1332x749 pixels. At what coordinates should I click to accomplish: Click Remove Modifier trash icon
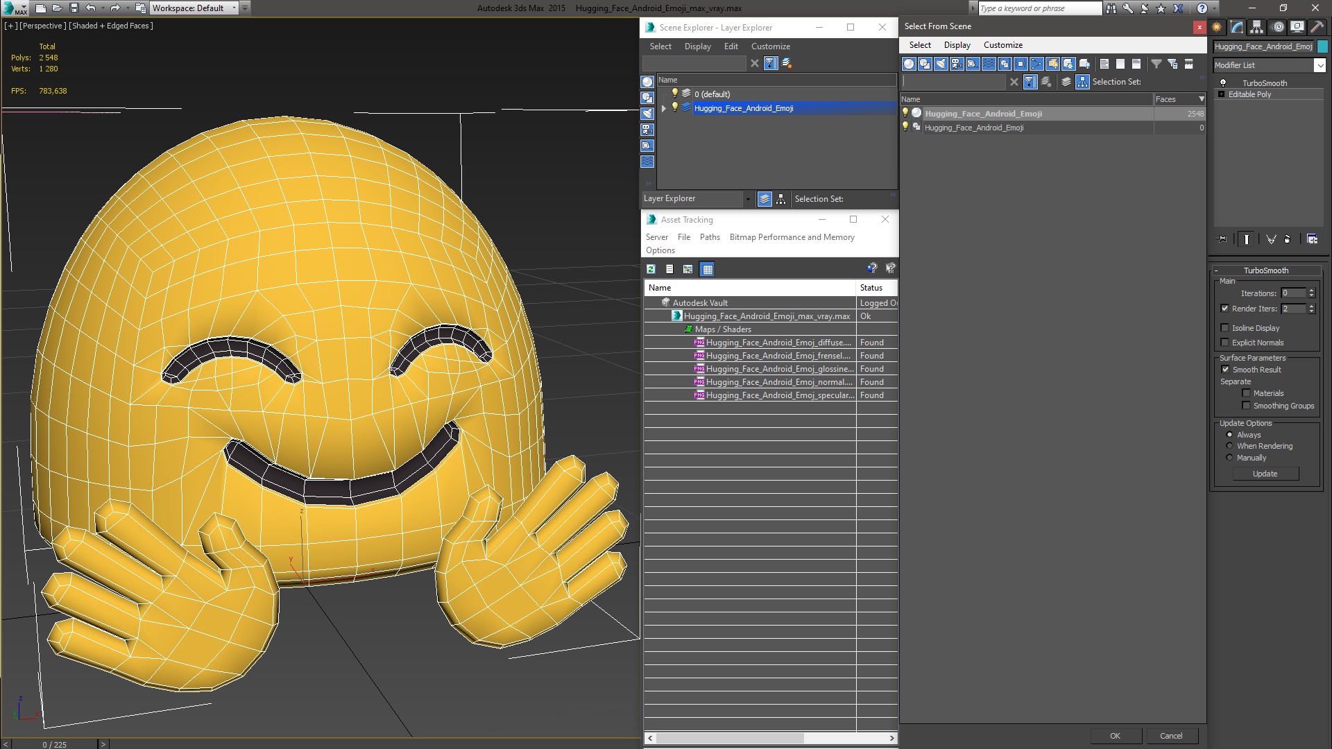pos(1288,239)
